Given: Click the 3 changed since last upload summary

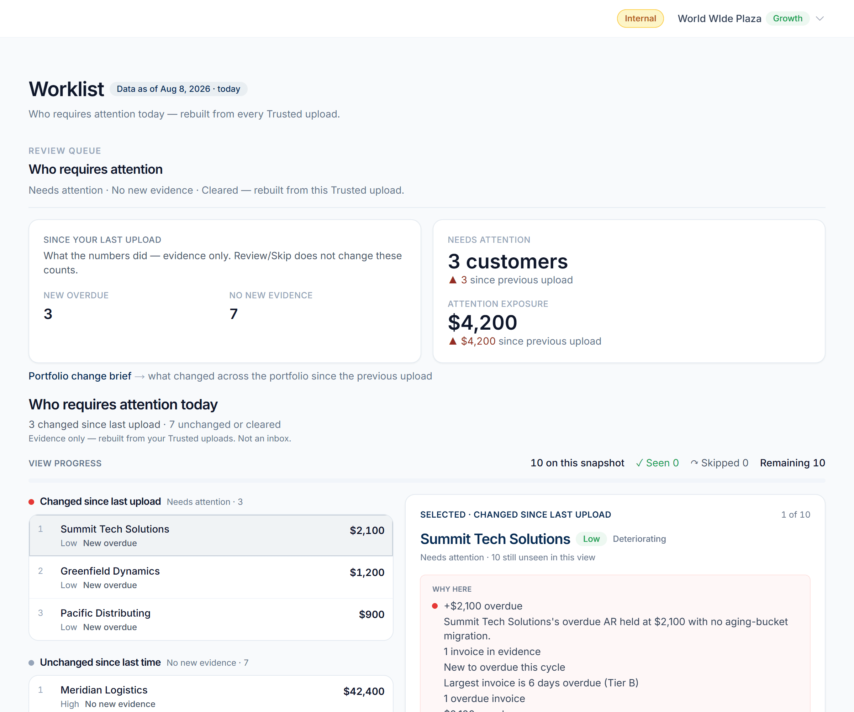Looking at the screenshot, I should (94, 424).
